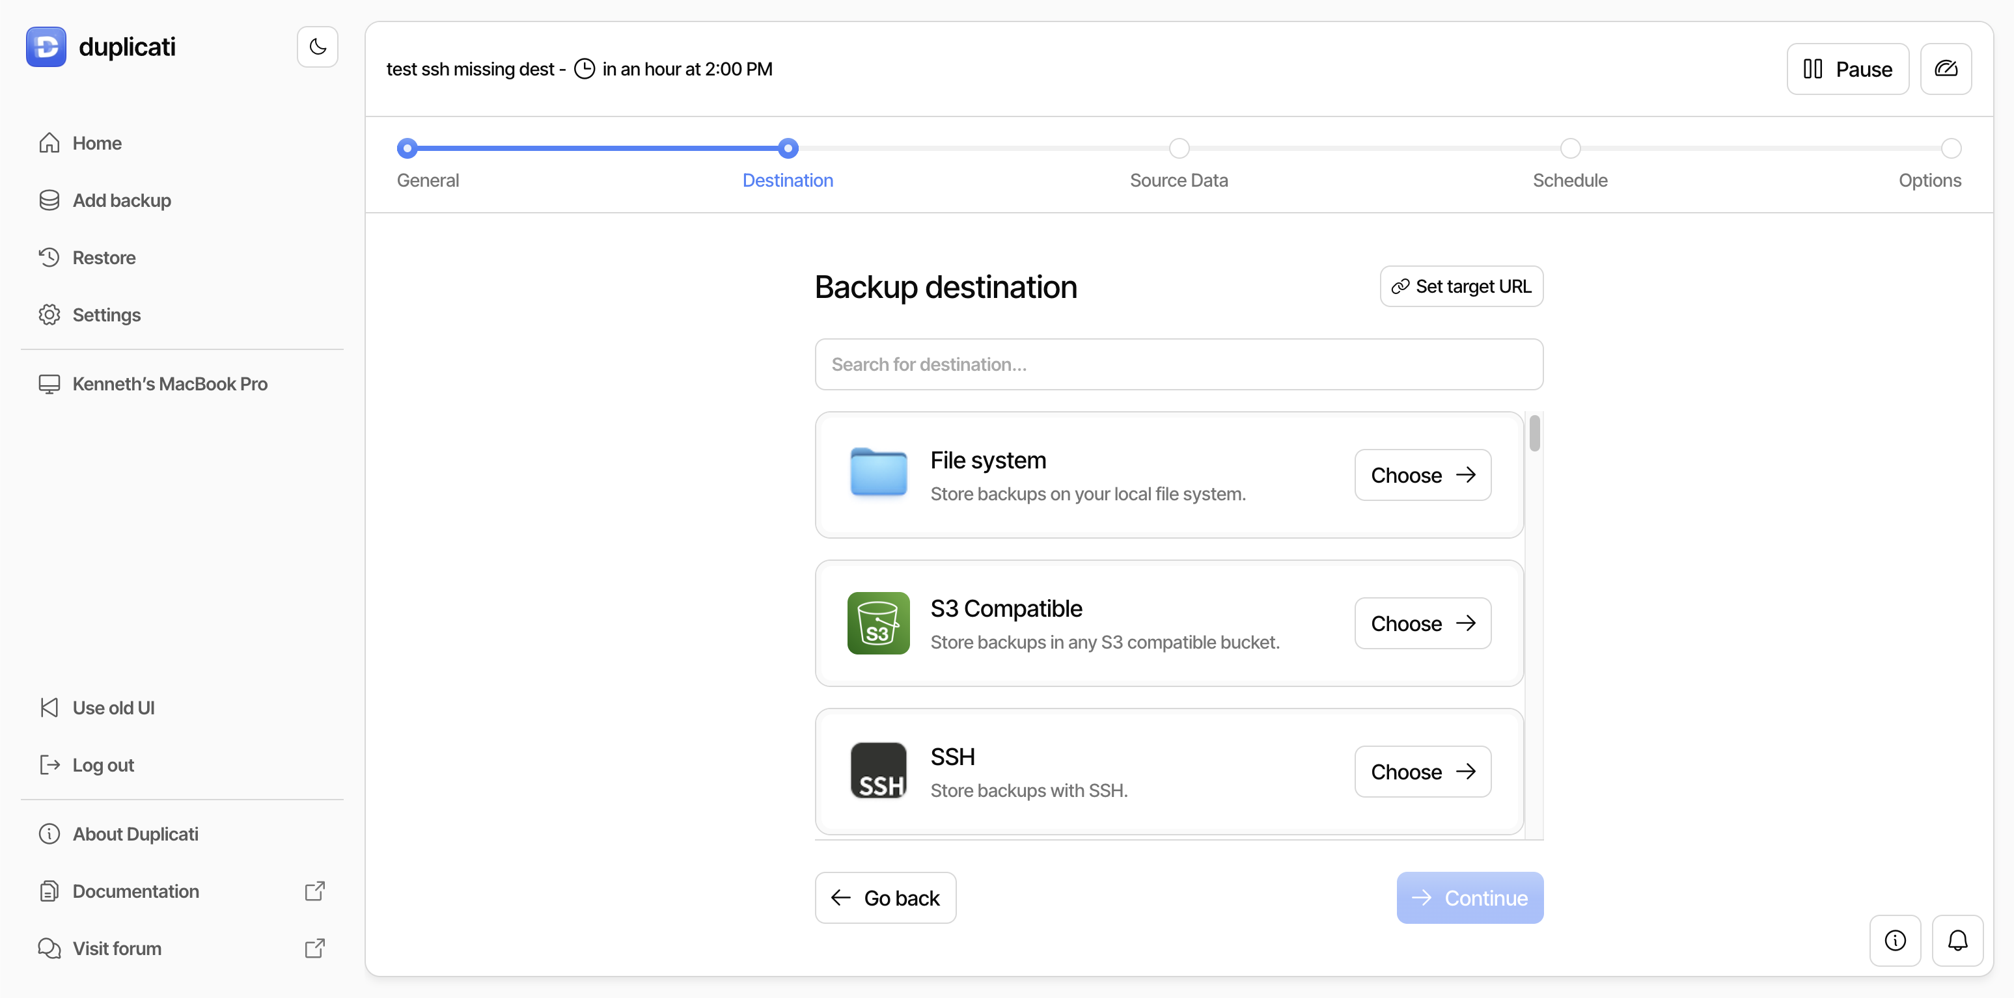Click the File system folder icon
Image resolution: width=2014 pixels, height=998 pixels.
coord(878,473)
